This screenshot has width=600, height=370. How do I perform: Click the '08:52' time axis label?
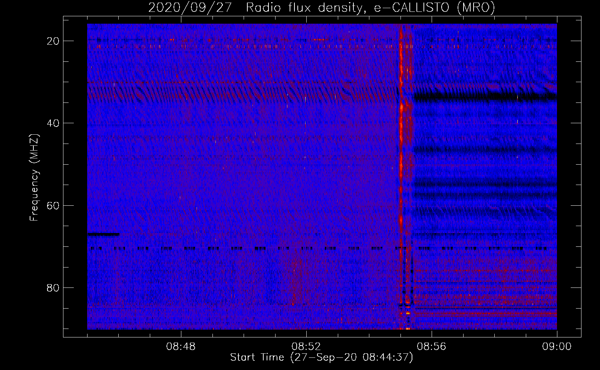(x=306, y=347)
